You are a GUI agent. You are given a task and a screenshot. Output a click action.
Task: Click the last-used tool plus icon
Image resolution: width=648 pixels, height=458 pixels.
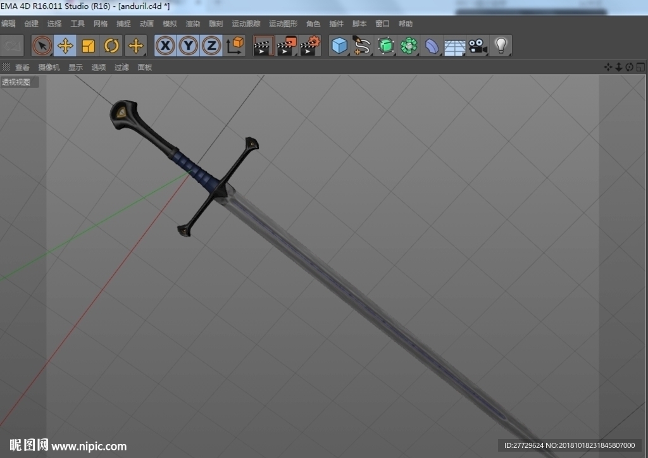(135, 46)
